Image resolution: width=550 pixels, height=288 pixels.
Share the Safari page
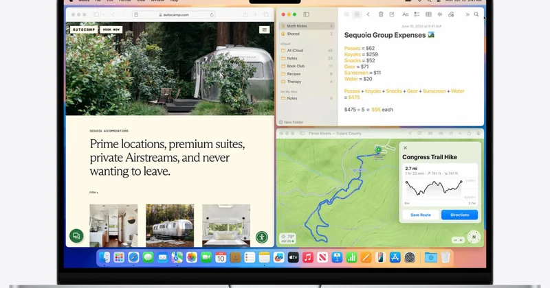[245, 14]
